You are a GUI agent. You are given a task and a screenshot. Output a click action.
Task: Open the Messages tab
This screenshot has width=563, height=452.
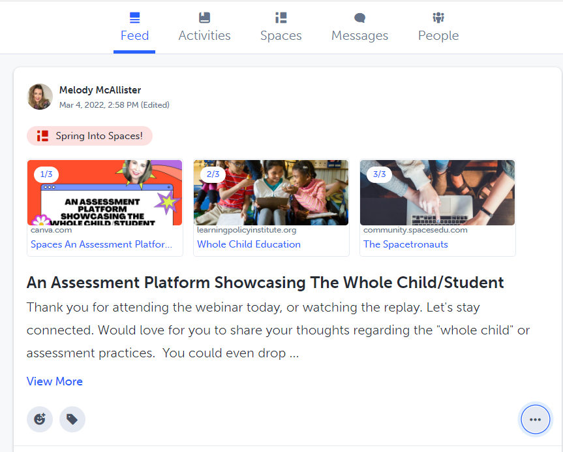tap(359, 35)
